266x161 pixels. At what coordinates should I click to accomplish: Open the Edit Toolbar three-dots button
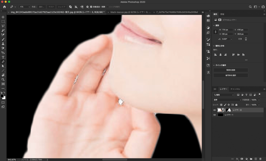(3, 89)
